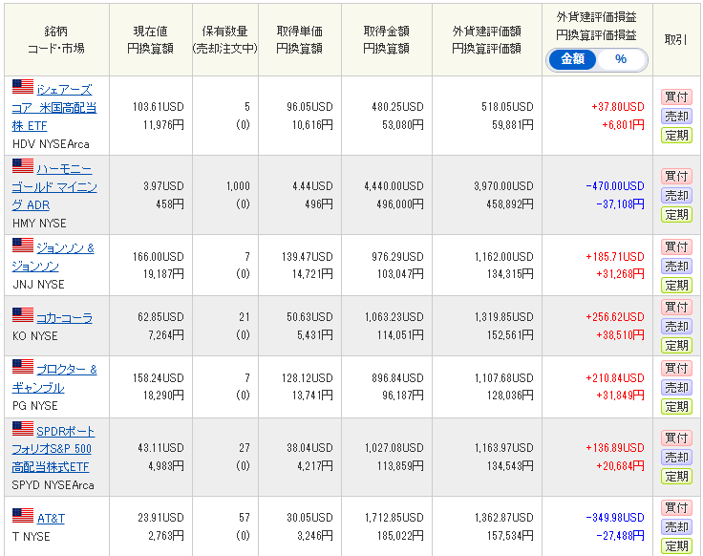Select the 取得金額 column header
The height and width of the screenshot is (556, 703).
click(x=387, y=39)
